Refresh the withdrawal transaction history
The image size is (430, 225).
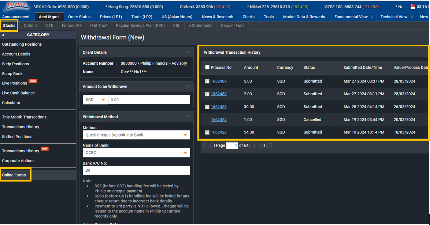coord(269,146)
